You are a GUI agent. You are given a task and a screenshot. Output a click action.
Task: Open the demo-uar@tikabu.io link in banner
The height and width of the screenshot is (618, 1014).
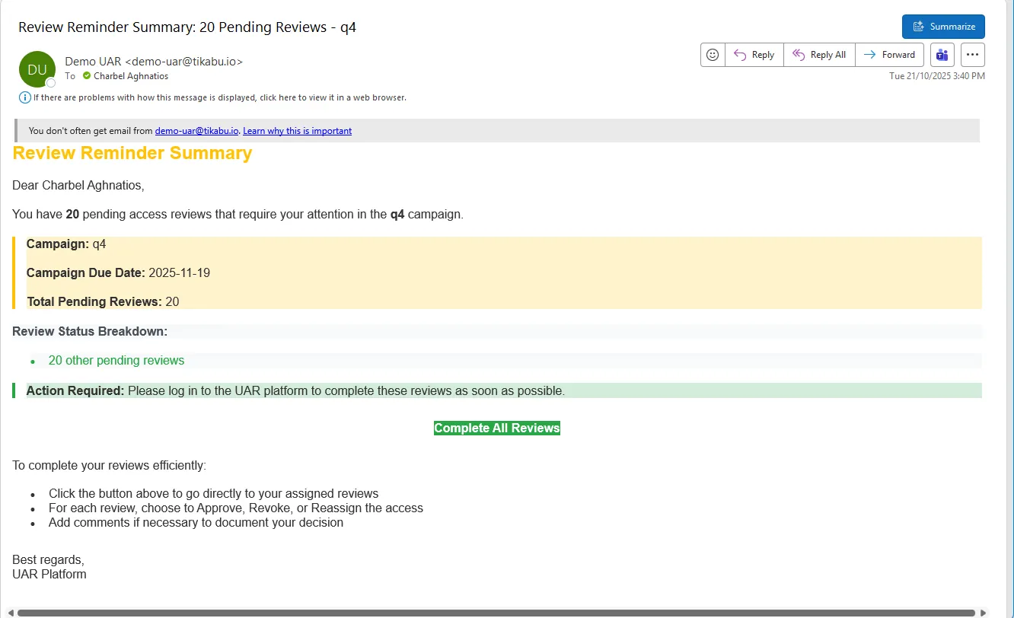coord(197,131)
